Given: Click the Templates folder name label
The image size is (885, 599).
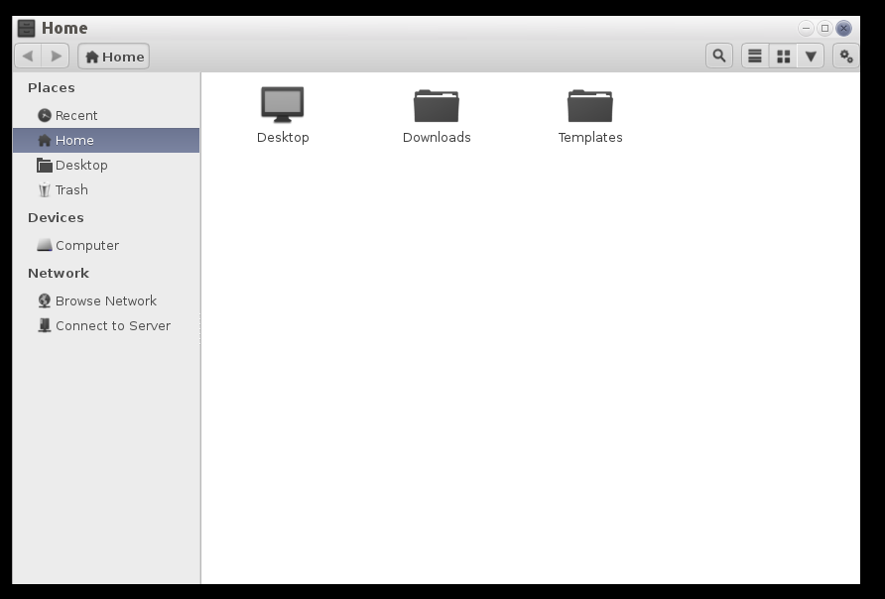Looking at the screenshot, I should pos(590,138).
